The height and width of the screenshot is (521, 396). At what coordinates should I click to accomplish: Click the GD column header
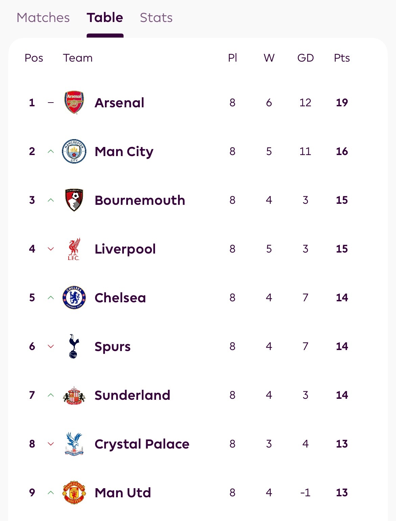305,58
